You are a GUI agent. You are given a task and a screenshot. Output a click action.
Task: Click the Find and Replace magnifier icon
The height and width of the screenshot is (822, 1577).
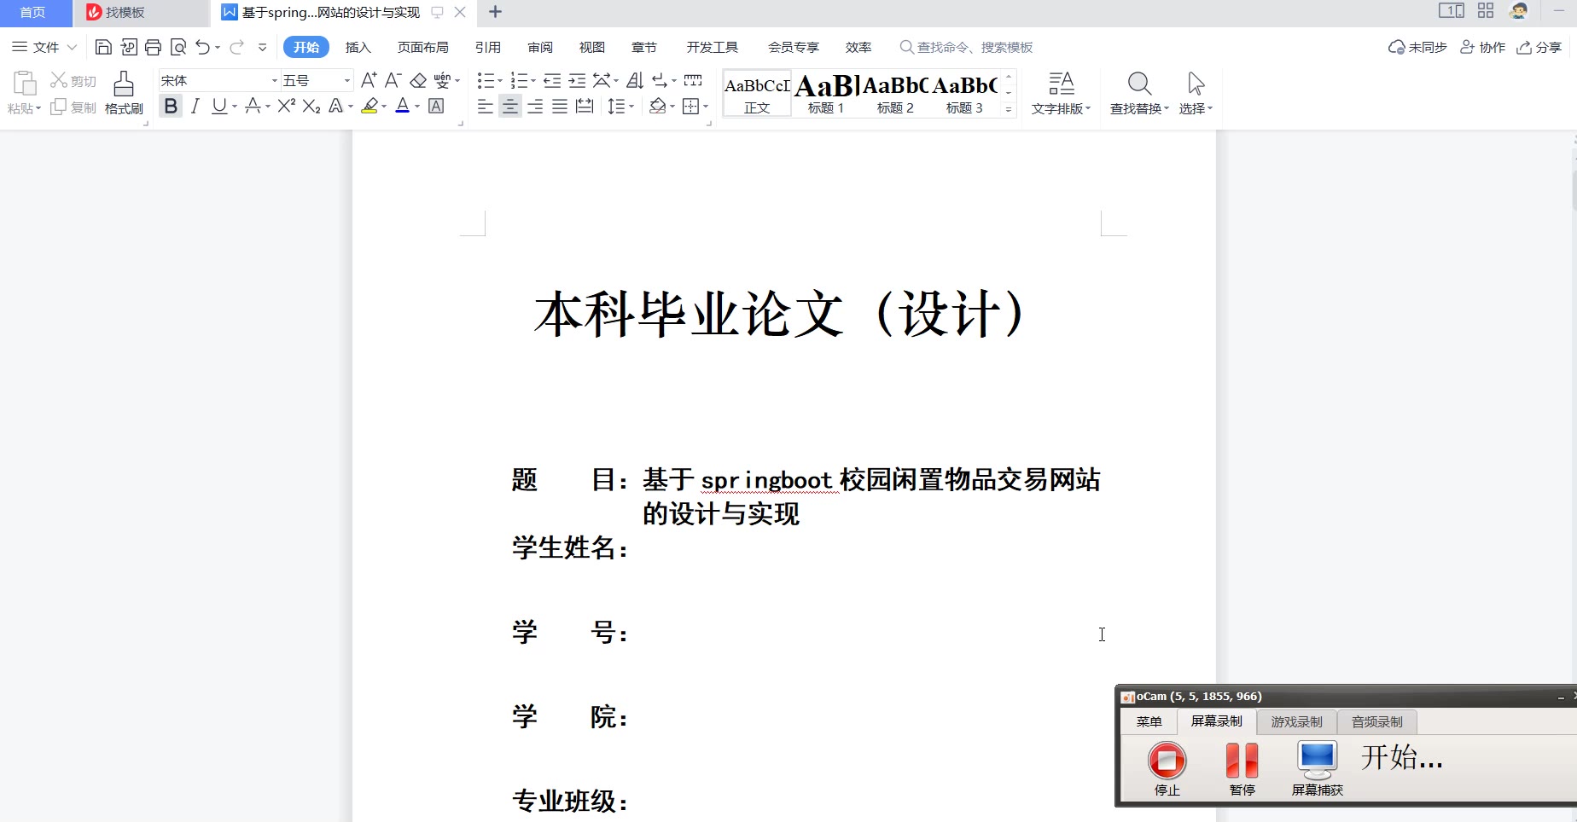click(1139, 84)
